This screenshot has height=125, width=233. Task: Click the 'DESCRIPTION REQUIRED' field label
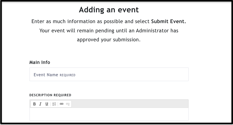point(50,95)
